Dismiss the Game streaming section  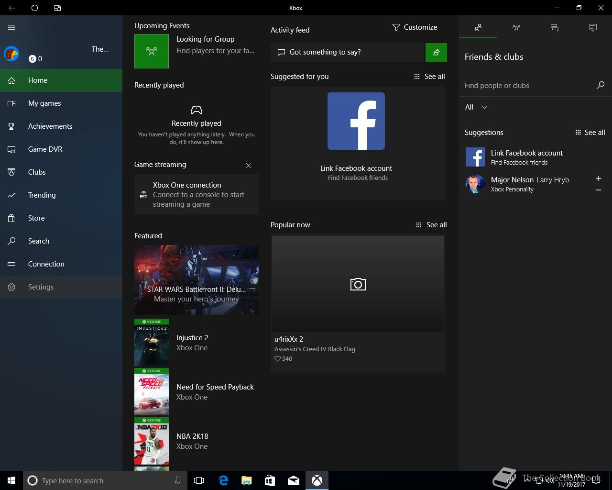click(249, 166)
